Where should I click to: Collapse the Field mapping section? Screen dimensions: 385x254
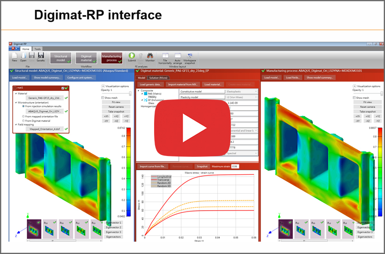16,124
